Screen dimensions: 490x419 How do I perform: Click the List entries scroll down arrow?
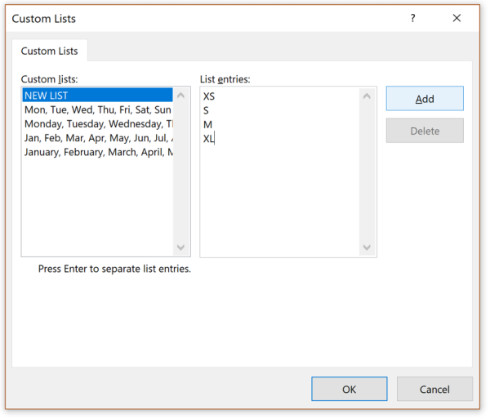pyautogui.click(x=367, y=247)
